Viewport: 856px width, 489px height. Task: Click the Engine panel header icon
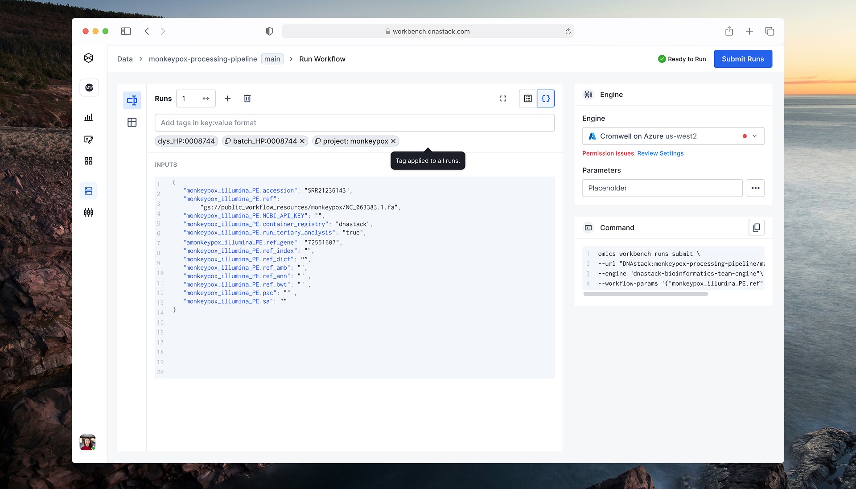(x=588, y=95)
